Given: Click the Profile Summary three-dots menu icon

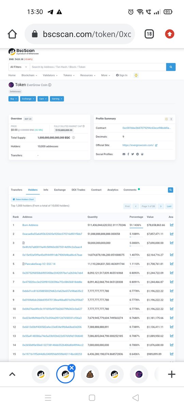Looking at the screenshot, I should [x=171, y=119].
